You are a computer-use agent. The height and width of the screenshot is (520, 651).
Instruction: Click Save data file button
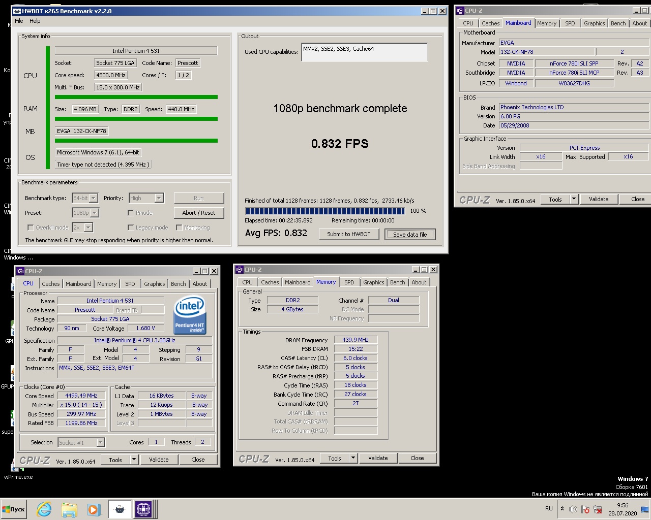point(410,234)
